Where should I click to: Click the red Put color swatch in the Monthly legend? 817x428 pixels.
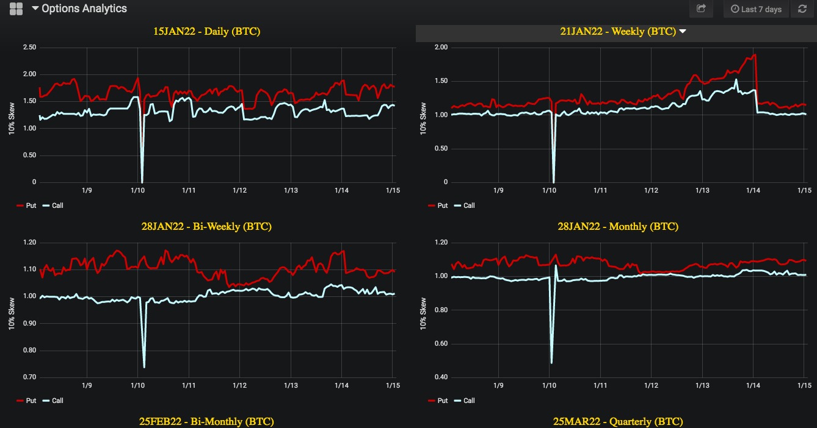pos(431,401)
